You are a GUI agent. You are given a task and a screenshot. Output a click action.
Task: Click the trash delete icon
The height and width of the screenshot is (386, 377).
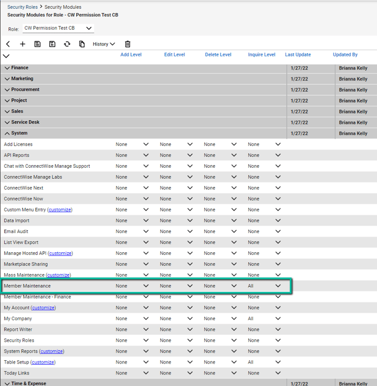pos(128,44)
